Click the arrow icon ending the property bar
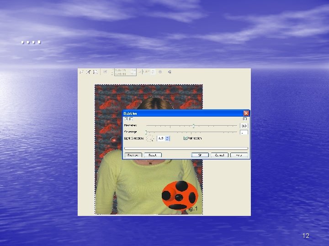 [x=170, y=72]
